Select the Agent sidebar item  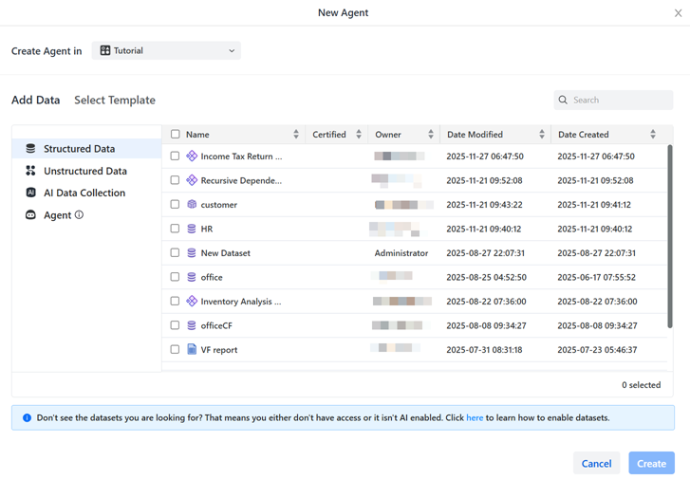[57, 215]
